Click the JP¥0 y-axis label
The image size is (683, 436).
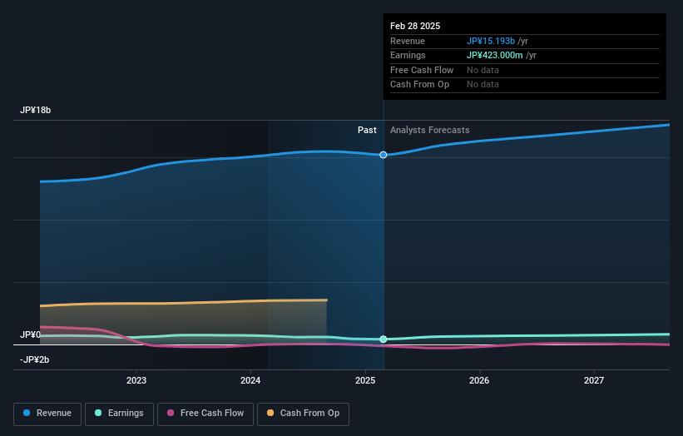tap(30, 334)
